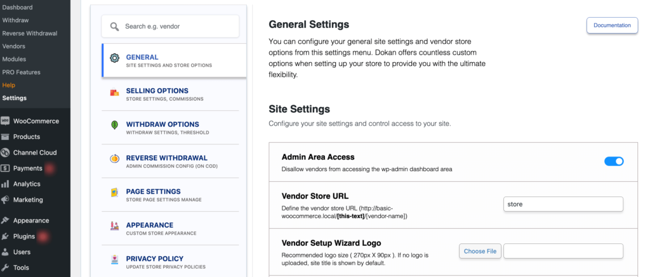Viewport: 650px width, 277px height.
Task: Open the Documentation button
Action: pyautogui.click(x=613, y=25)
